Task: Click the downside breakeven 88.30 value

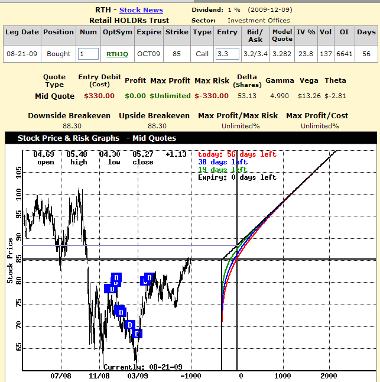Action: click(72, 126)
